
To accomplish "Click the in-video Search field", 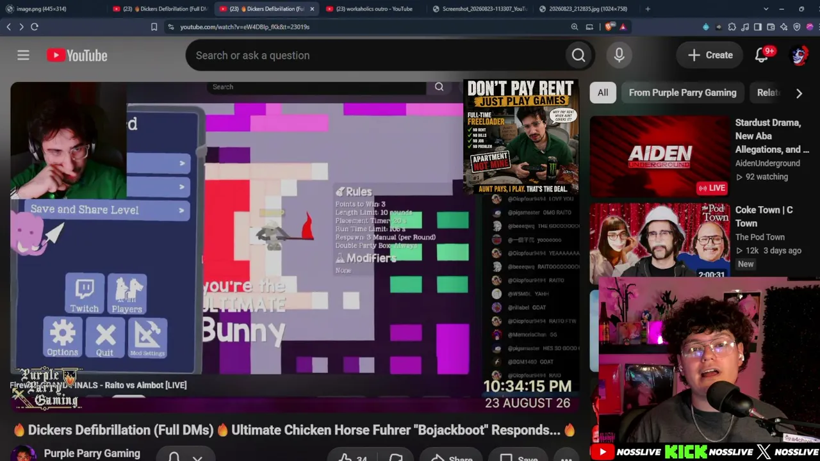I will 317,86.
